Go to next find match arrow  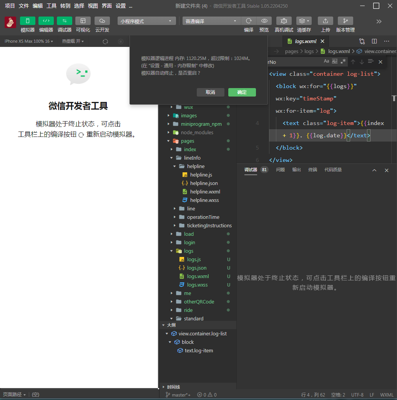(362, 62)
